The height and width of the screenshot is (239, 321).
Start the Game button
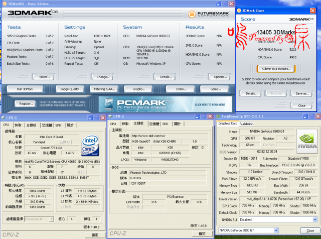(x=215, y=89)
